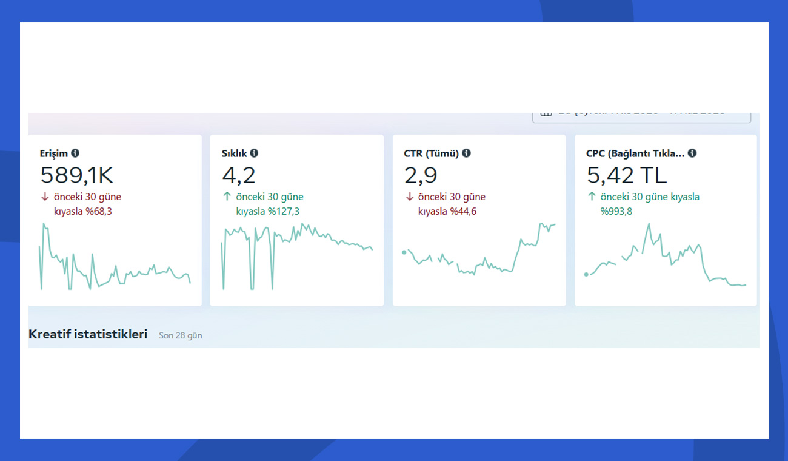Click the green up arrow under 5,42 TL
Image resolution: width=788 pixels, height=461 pixels.
tap(592, 197)
